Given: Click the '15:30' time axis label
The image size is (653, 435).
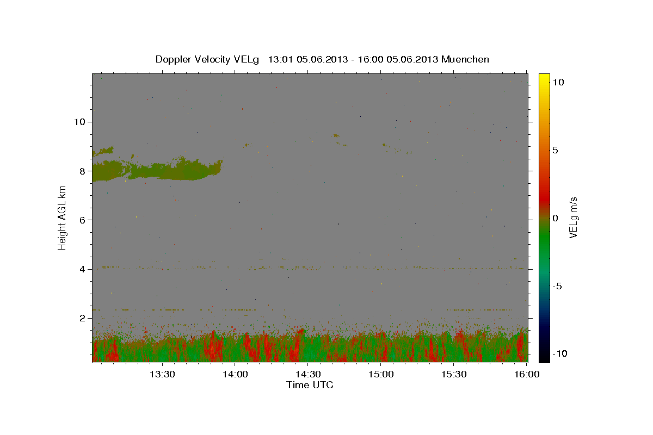Looking at the screenshot, I should [x=454, y=374].
